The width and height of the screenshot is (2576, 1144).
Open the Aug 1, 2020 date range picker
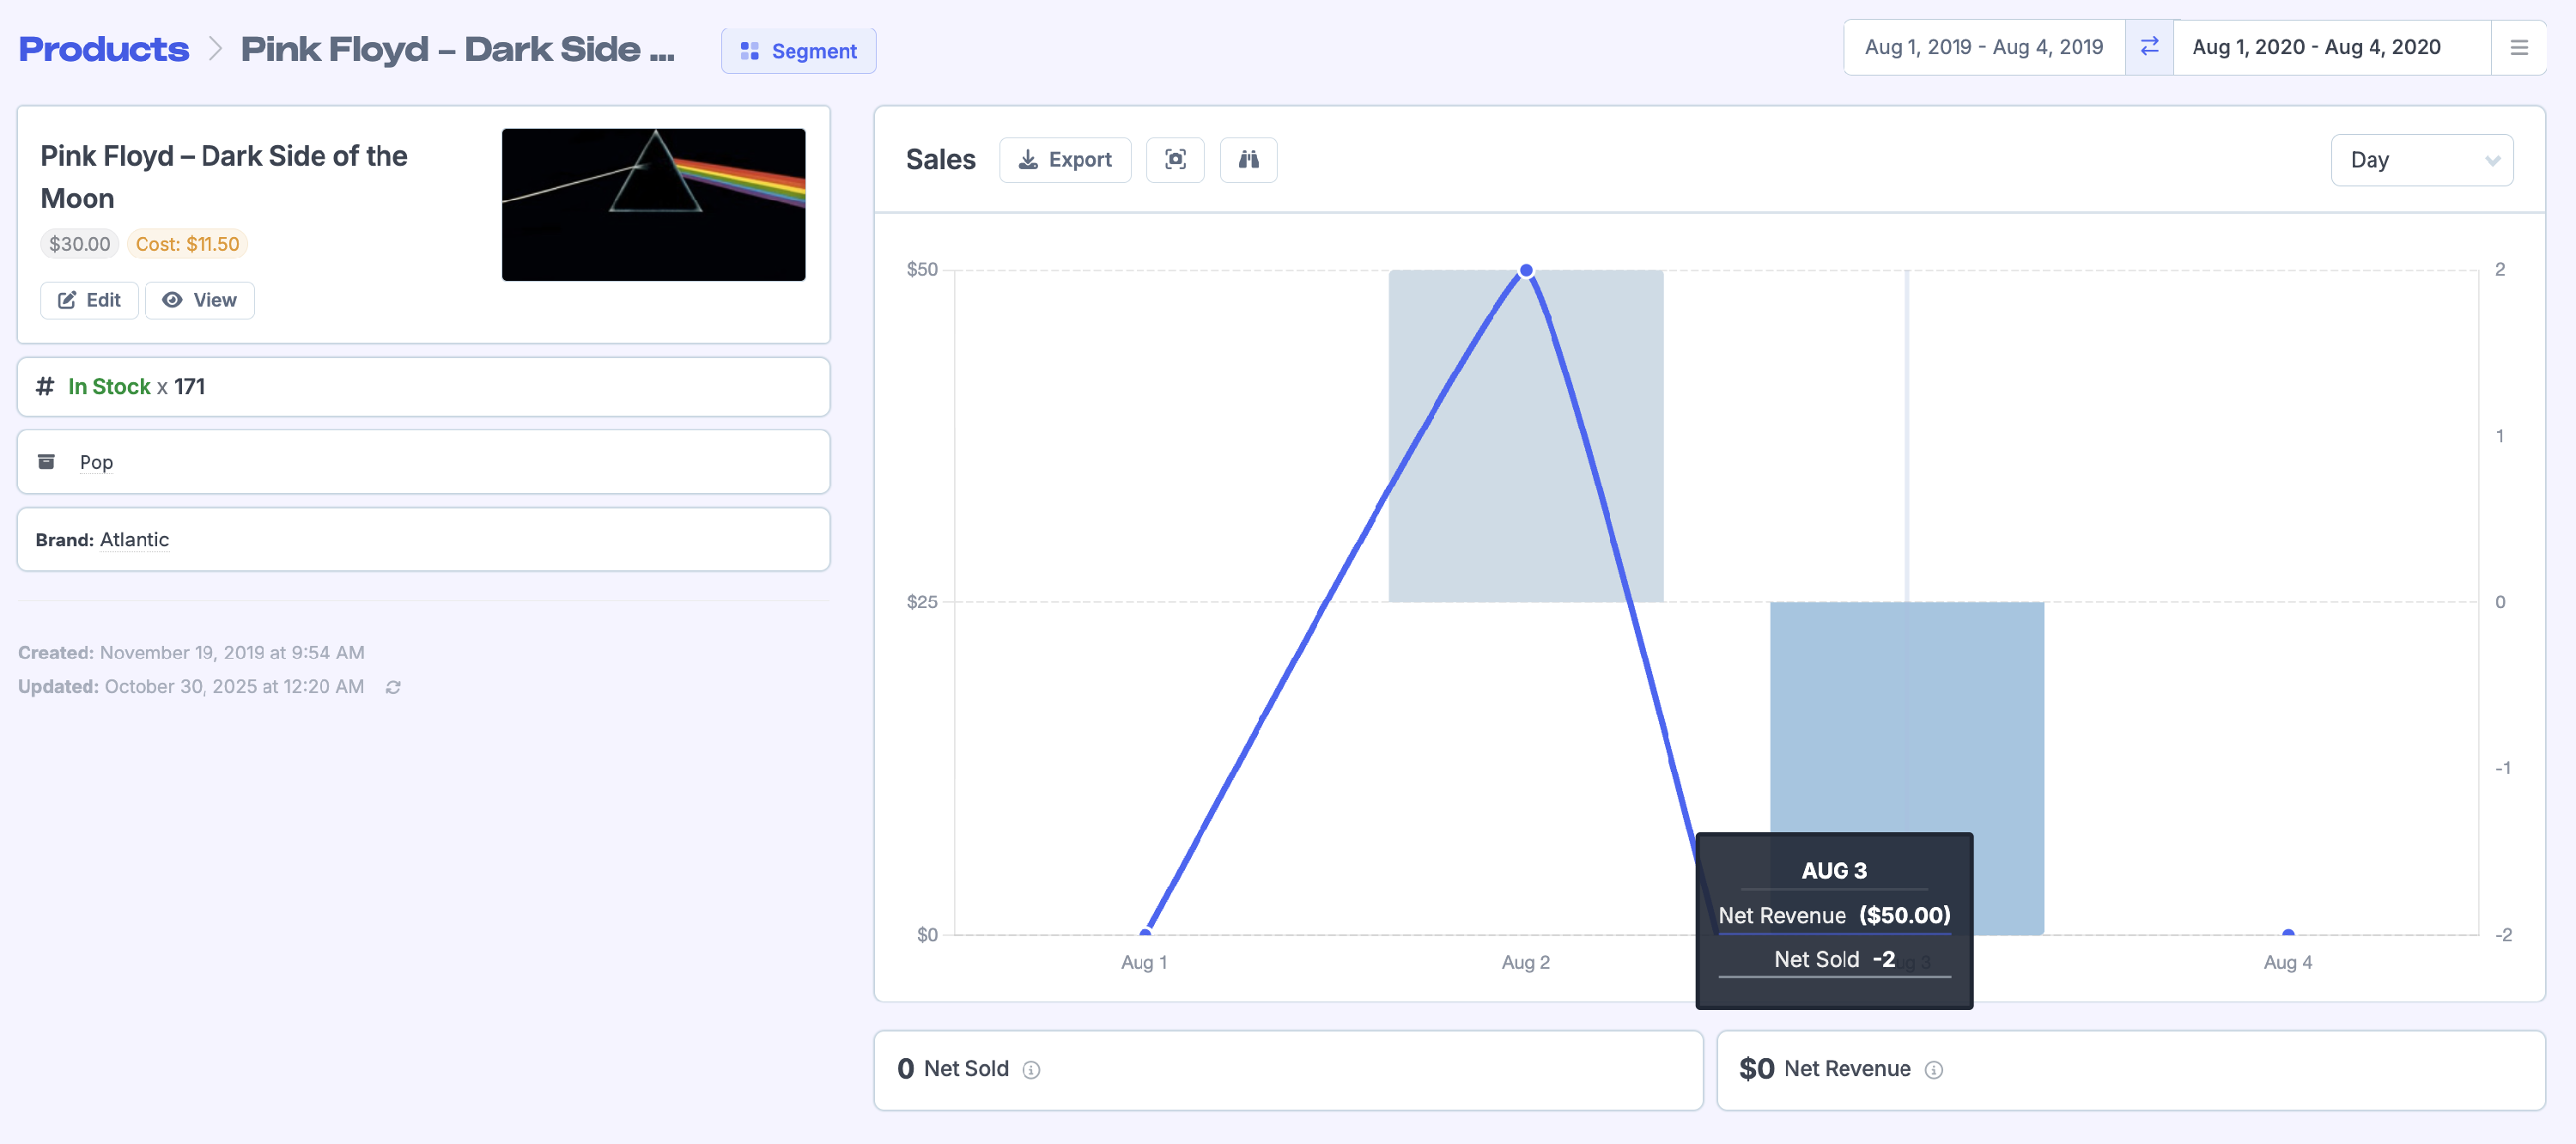2316,47
